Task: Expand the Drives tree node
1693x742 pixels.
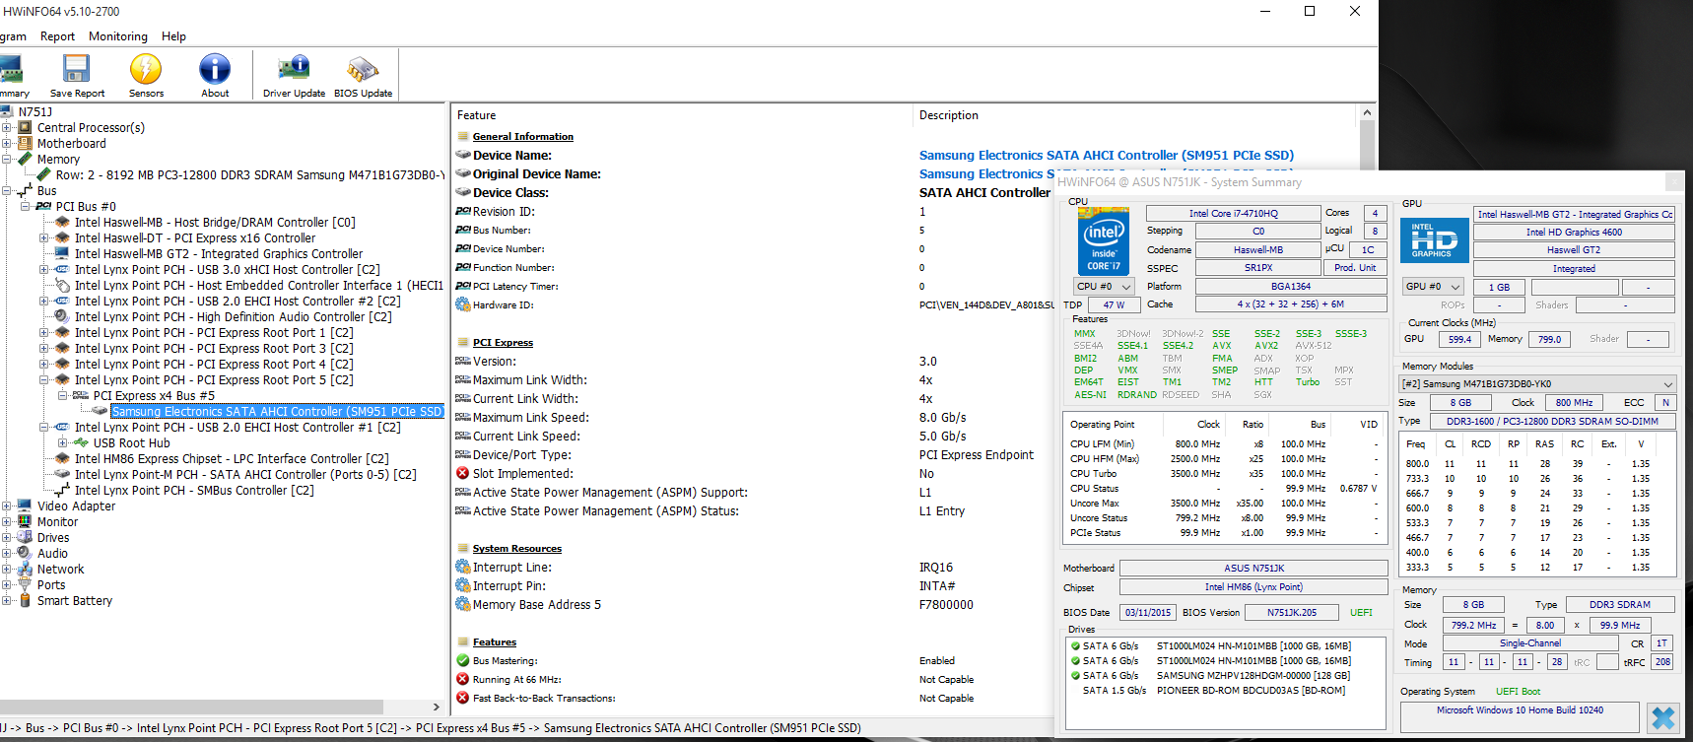Action: point(7,538)
